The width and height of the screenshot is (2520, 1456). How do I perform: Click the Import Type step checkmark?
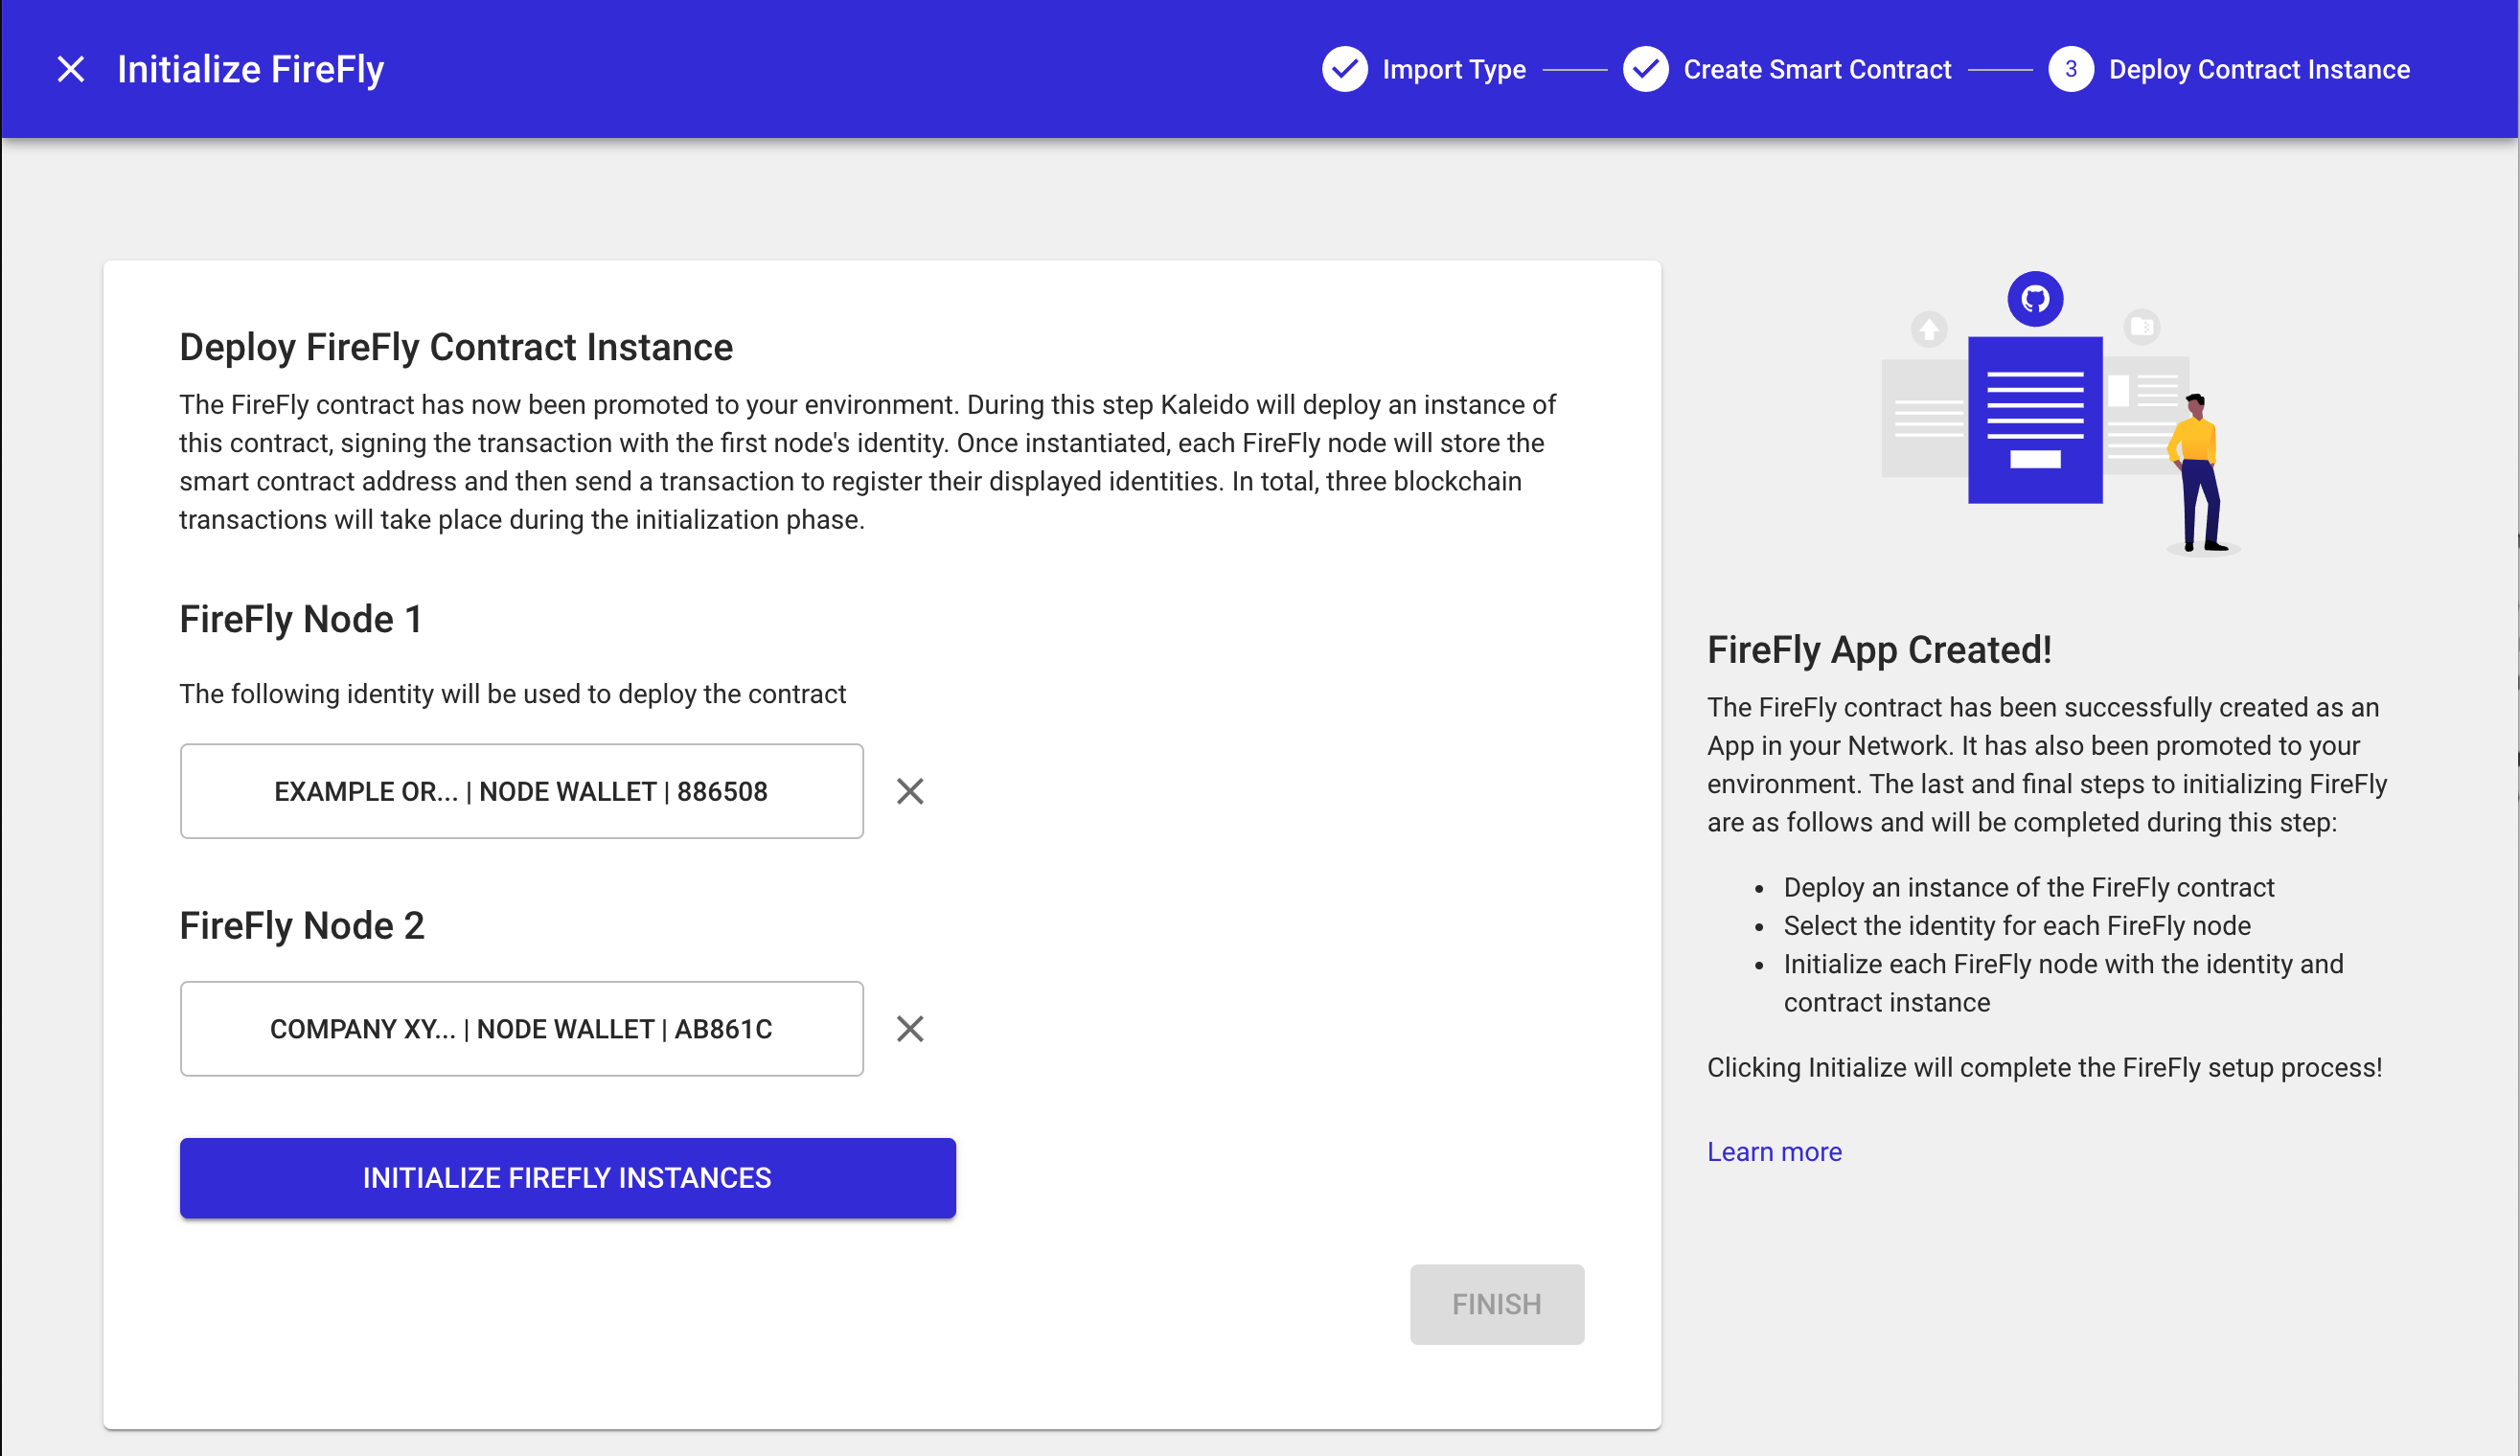tap(1345, 69)
